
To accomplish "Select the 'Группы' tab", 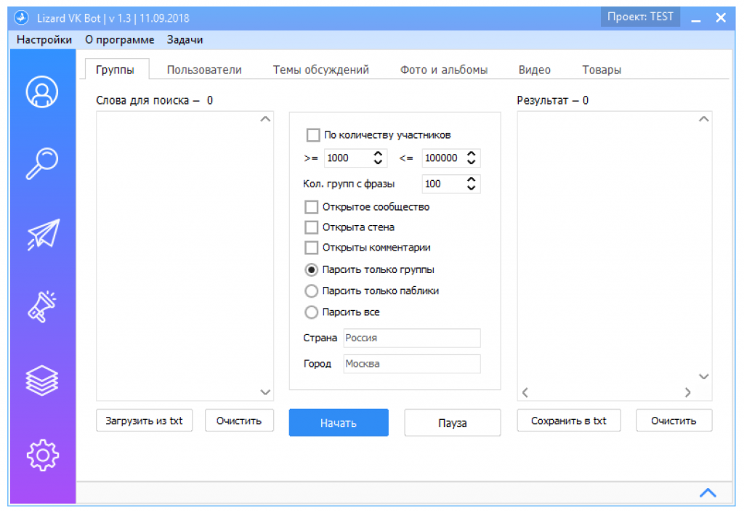I will [116, 70].
